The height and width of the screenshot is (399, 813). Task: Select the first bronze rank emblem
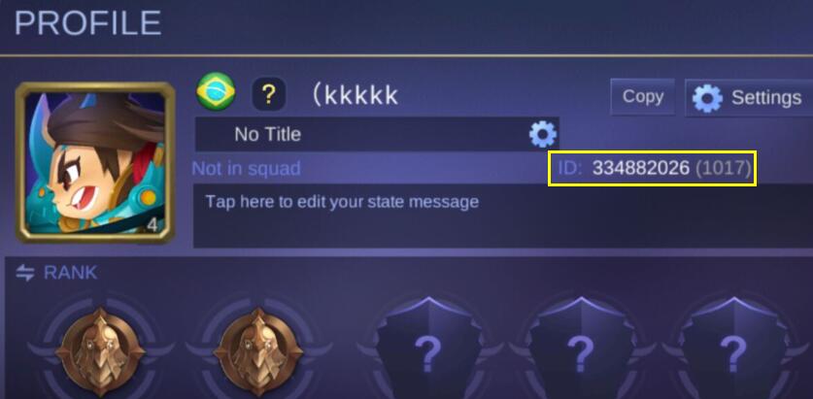point(101,351)
